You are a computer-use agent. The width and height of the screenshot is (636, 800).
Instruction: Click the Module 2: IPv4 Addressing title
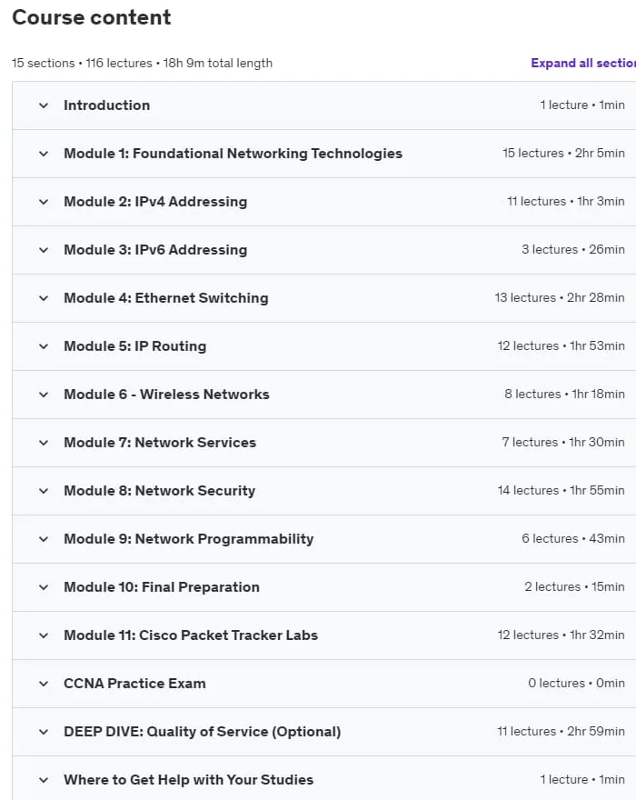(155, 202)
